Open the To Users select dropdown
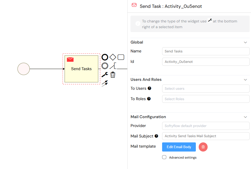This screenshot has height=169, width=251. (x=206, y=88)
